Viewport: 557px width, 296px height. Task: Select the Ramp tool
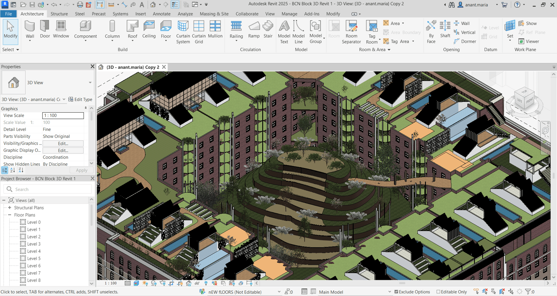254,27
